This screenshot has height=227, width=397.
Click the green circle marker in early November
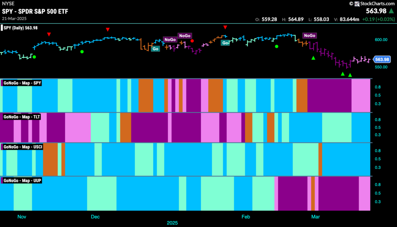[x=34, y=57]
